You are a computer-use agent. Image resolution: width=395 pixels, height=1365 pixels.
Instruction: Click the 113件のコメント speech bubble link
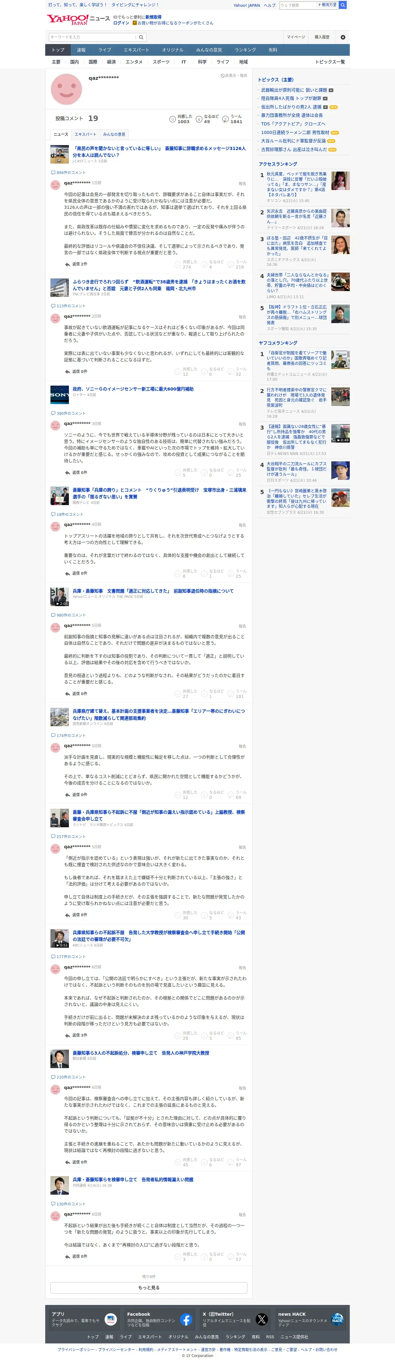point(68,306)
